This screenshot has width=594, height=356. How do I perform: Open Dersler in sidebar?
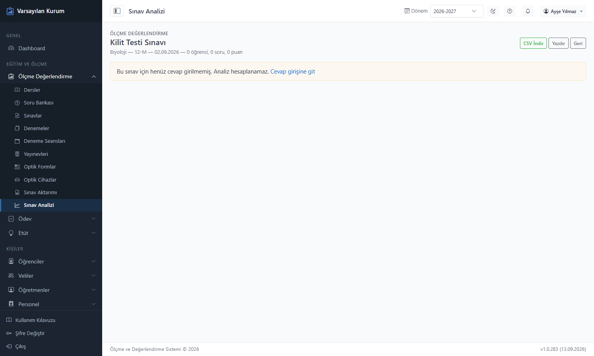[x=51, y=90]
